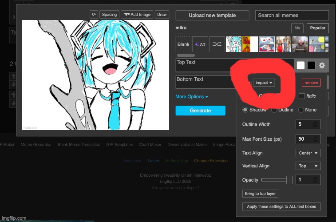The image size is (336, 222).
Task: Click the shuffle random meme icon
Action: 216,44
